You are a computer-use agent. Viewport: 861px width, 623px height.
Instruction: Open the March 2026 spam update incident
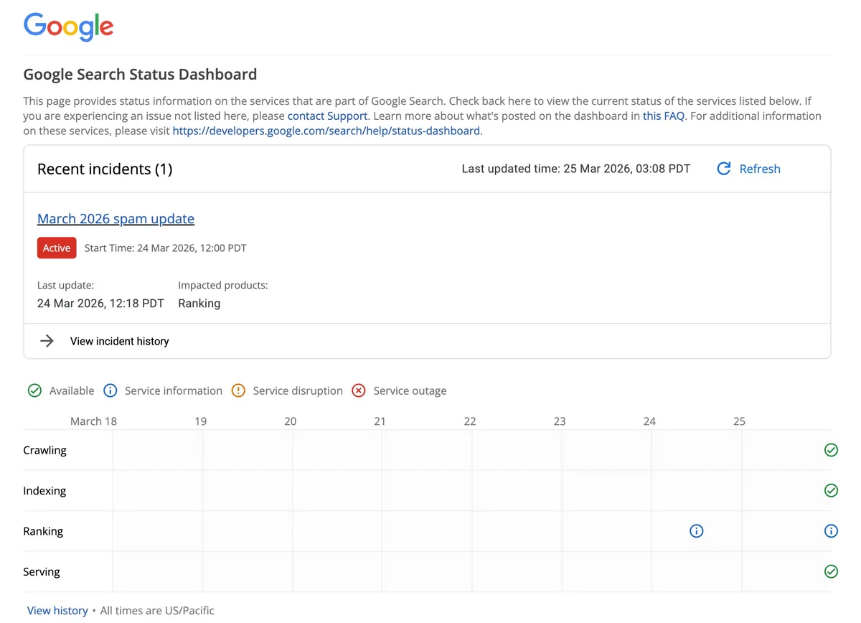116,218
